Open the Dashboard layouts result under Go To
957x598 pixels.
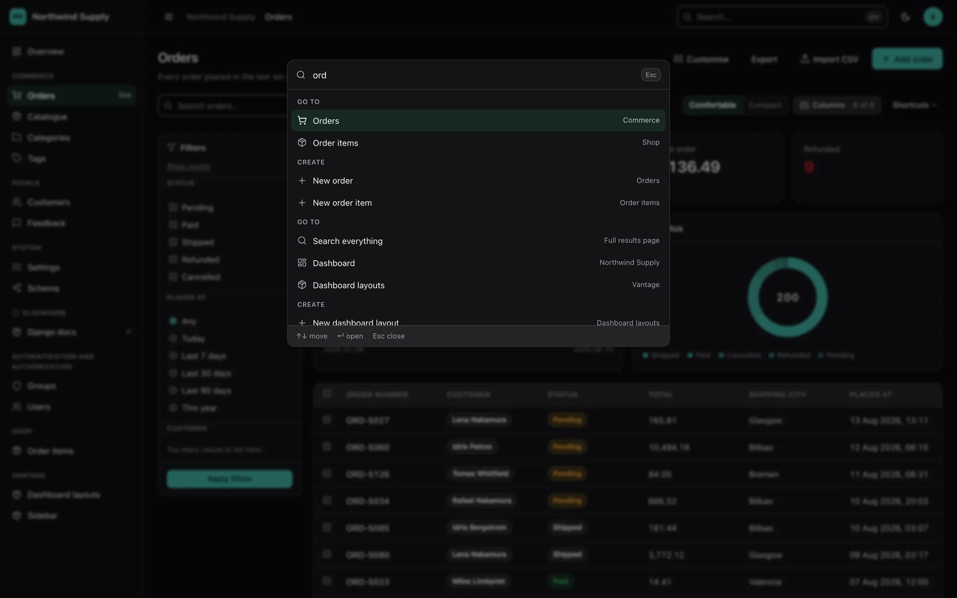pos(478,285)
